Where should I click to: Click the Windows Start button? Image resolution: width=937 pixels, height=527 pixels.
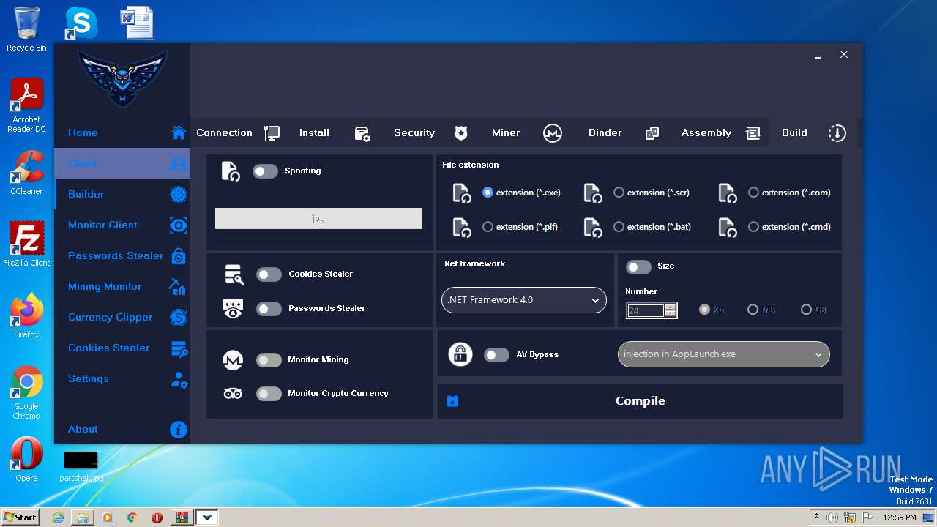(20, 517)
